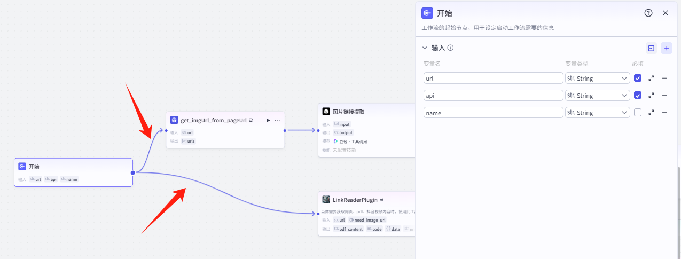
Task: Remove the api variable with minus icon
Action: tap(664, 95)
